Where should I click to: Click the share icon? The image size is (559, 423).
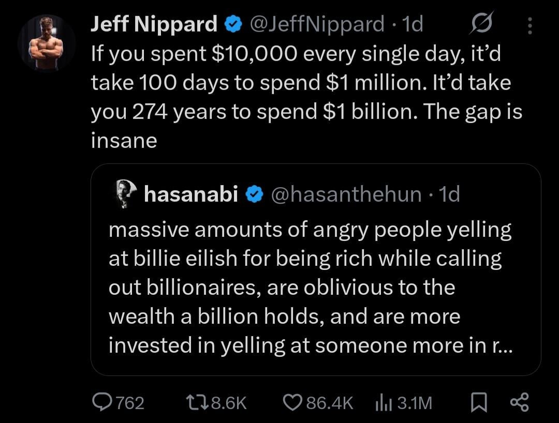point(519,402)
